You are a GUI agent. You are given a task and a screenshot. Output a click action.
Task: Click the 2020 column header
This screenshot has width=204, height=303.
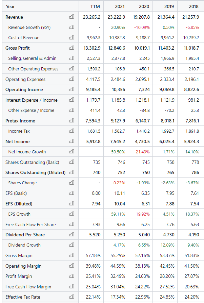tap(144, 6)
